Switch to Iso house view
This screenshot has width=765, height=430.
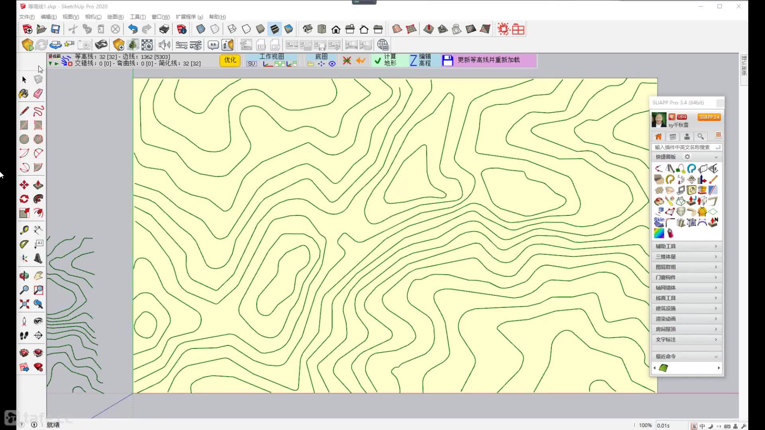(308, 29)
